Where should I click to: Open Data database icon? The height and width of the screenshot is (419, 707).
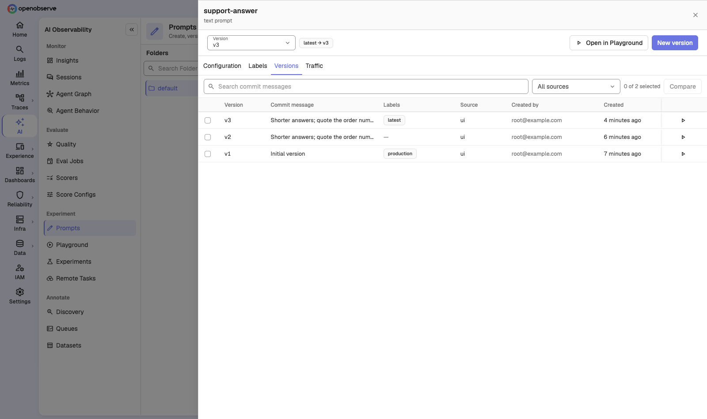coord(19,243)
